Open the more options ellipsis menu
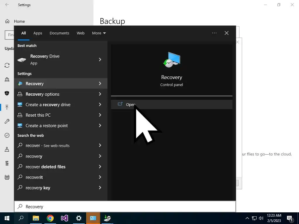This screenshot has height=224, width=299. pyautogui.click(x=214, y=33)
